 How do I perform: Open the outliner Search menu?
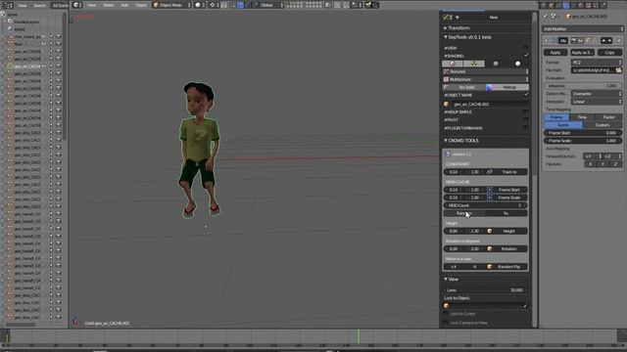click(39, 6)
